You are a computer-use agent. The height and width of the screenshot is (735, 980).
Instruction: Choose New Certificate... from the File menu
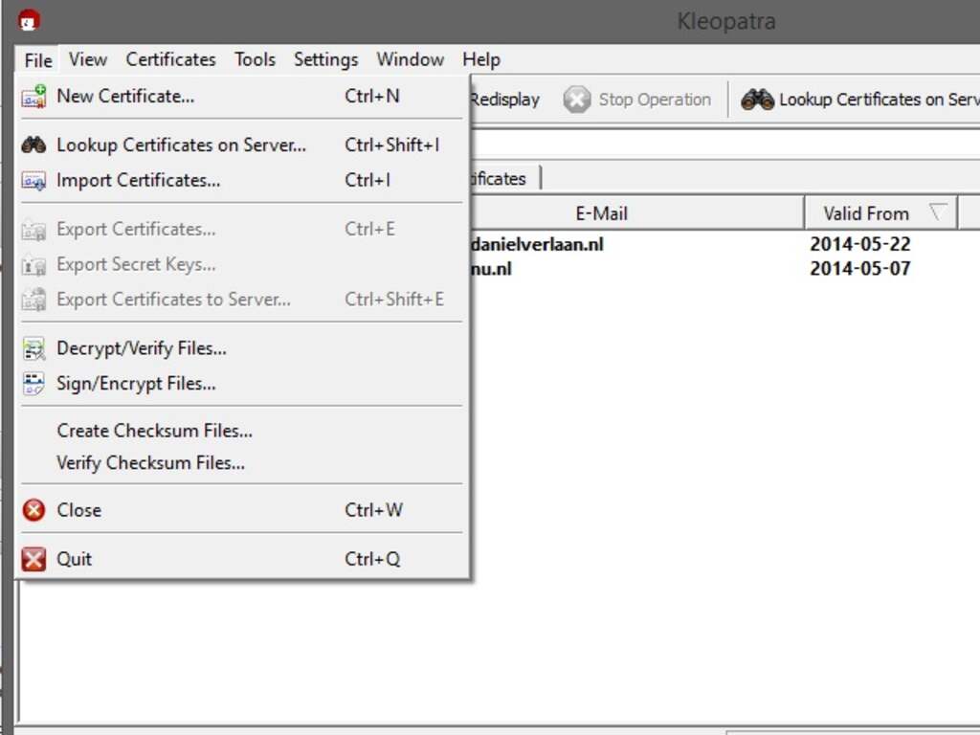pos(242,97)
